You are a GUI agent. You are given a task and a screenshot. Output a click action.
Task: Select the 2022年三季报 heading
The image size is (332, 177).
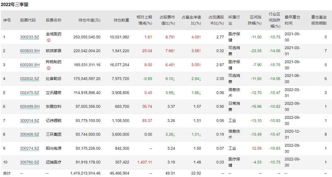(14, 5)
